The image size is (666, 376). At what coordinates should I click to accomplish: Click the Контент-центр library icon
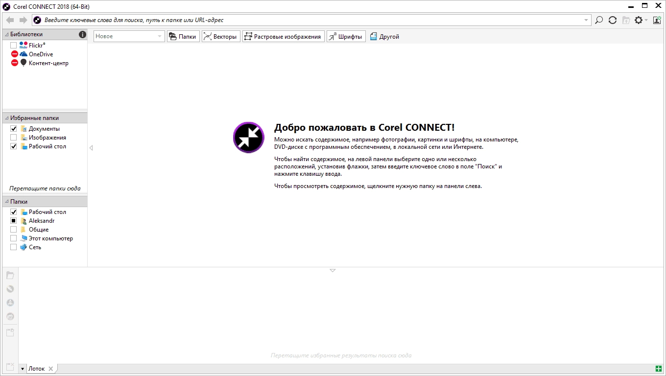point(24,63)
